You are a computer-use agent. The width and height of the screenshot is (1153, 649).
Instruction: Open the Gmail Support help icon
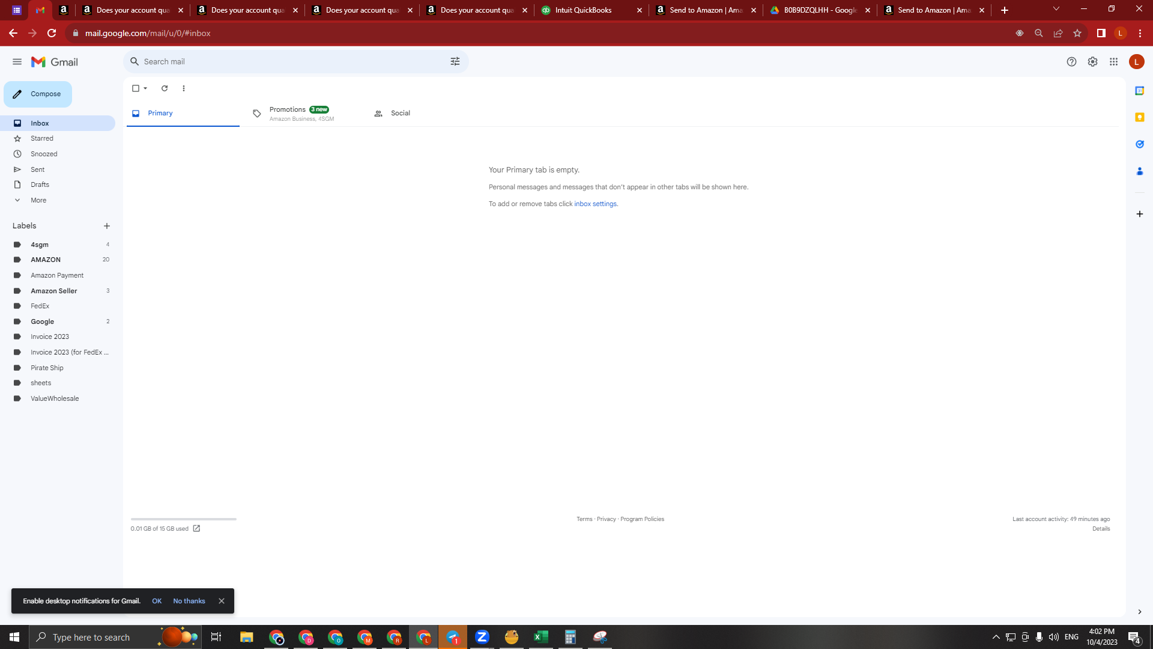[1071, 62]
